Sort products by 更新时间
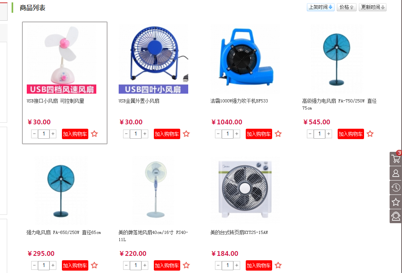402x273 pixels. click(372, 7)
